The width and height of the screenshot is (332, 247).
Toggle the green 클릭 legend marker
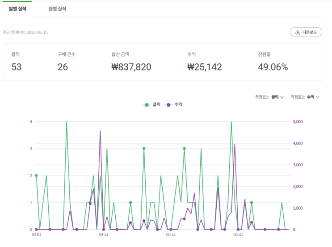(147, 105)
